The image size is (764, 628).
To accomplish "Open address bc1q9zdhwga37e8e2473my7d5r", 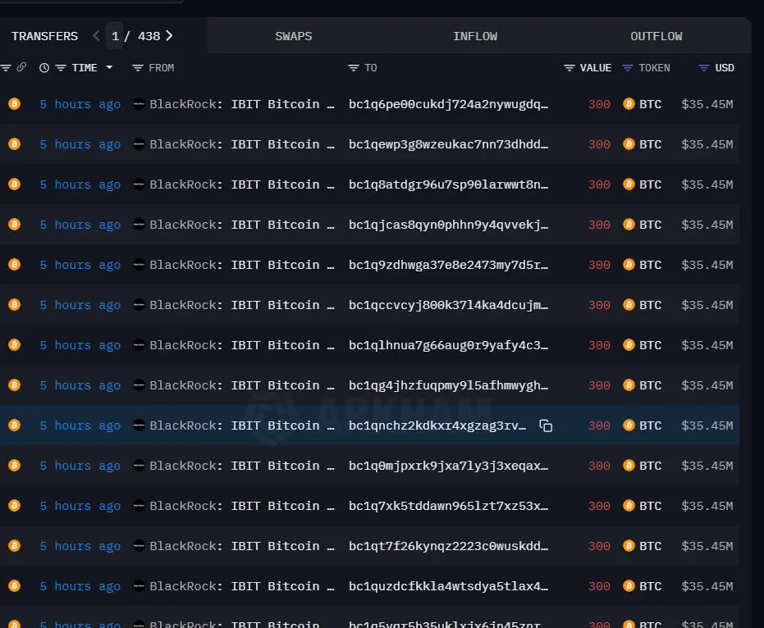I will click(x=448, y=265).
